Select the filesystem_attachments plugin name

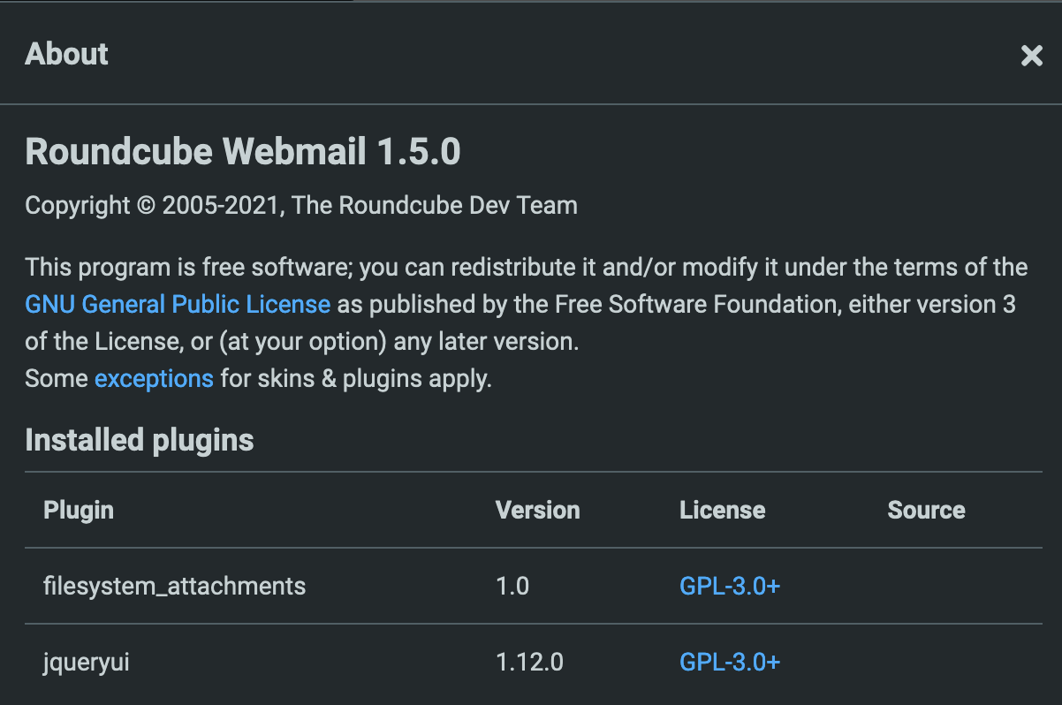[174, 586]
